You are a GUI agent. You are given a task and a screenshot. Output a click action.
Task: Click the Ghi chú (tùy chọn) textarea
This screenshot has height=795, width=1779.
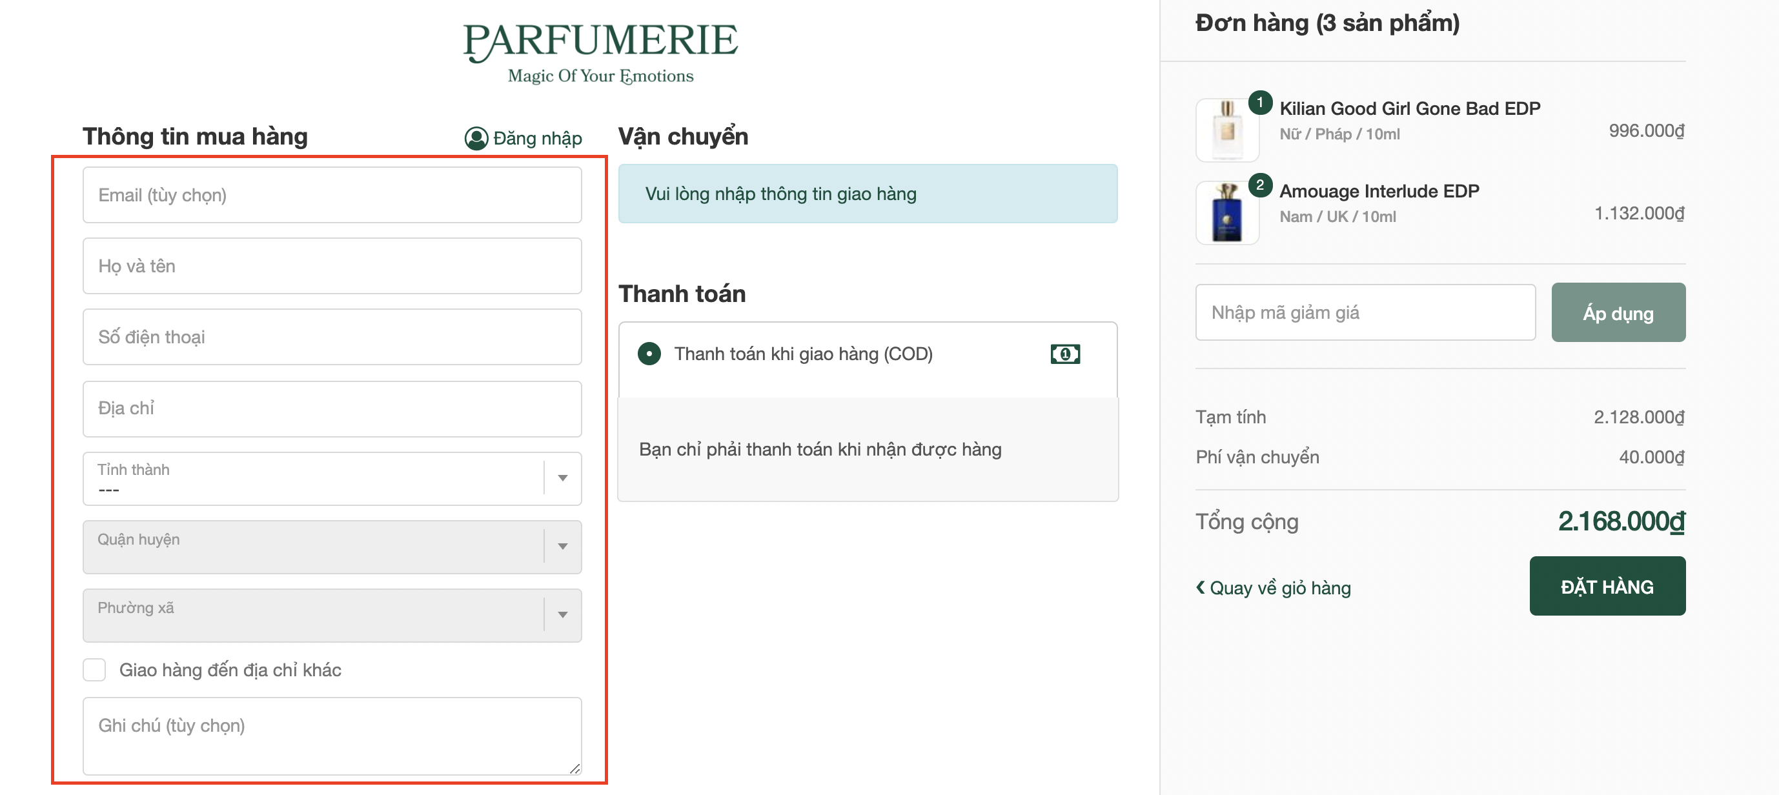(332, 736)
